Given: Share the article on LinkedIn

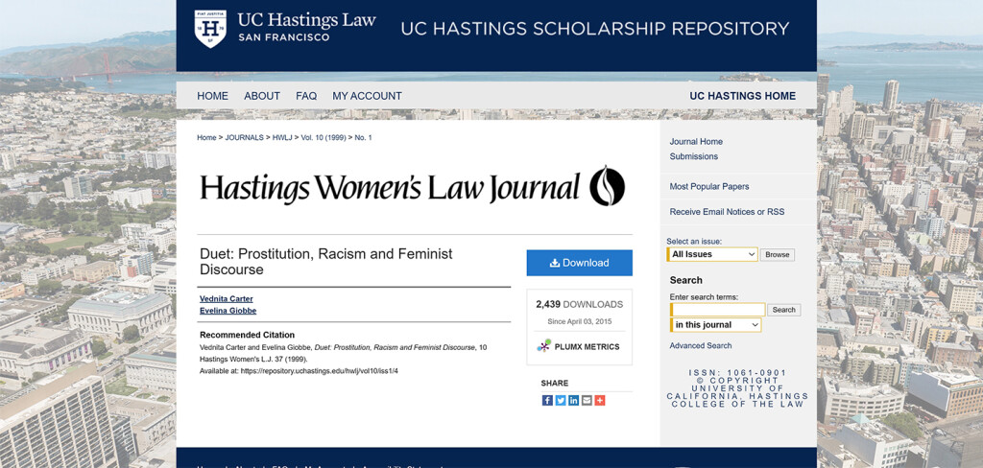Looking at the screenshot, I should point(574,400).
